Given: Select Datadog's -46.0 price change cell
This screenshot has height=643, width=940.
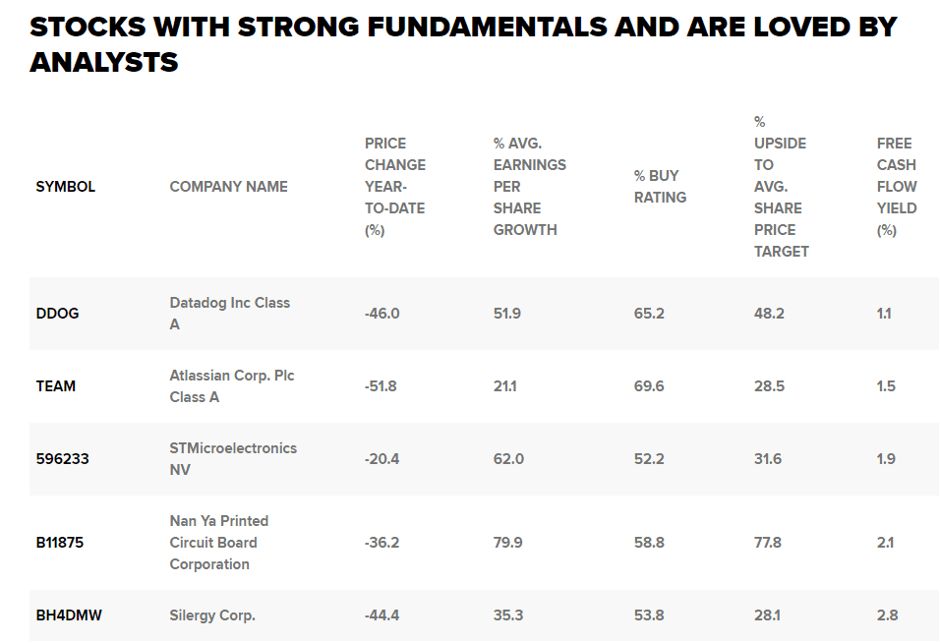Looking at the screenshot, I should point(382,314).
